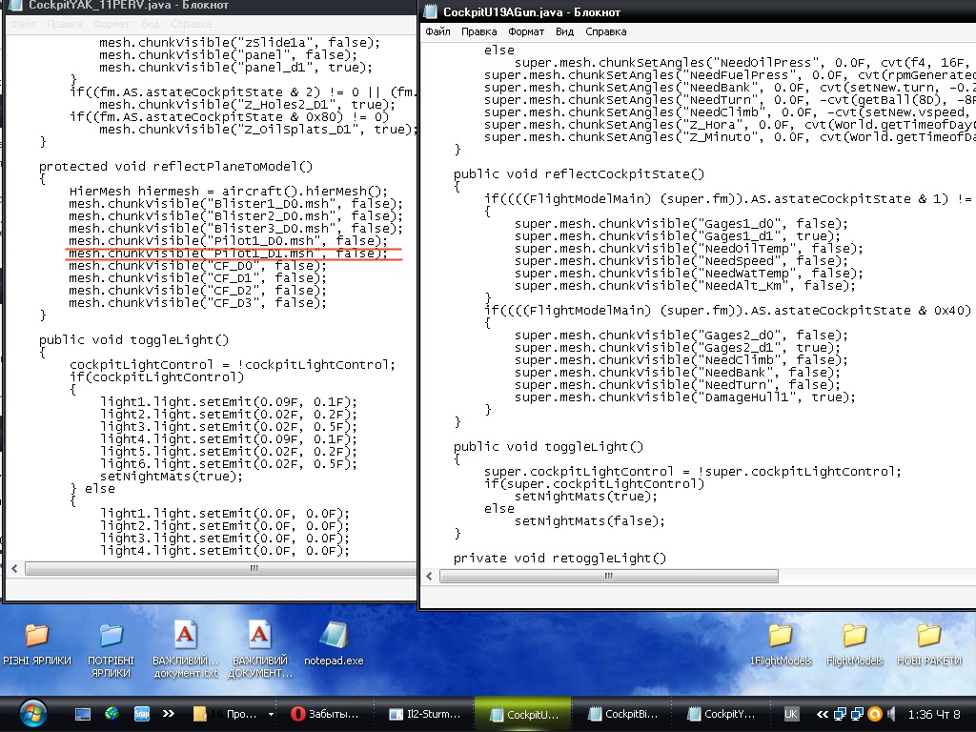This screenshot has height=732, width=976.
Task: Open Справка menu in CockpitU19AGun window
Action: (x=605, y=31)
